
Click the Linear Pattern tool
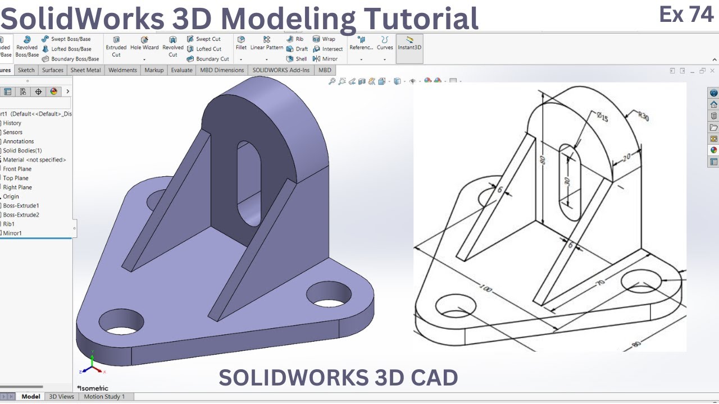pos(267,43)
